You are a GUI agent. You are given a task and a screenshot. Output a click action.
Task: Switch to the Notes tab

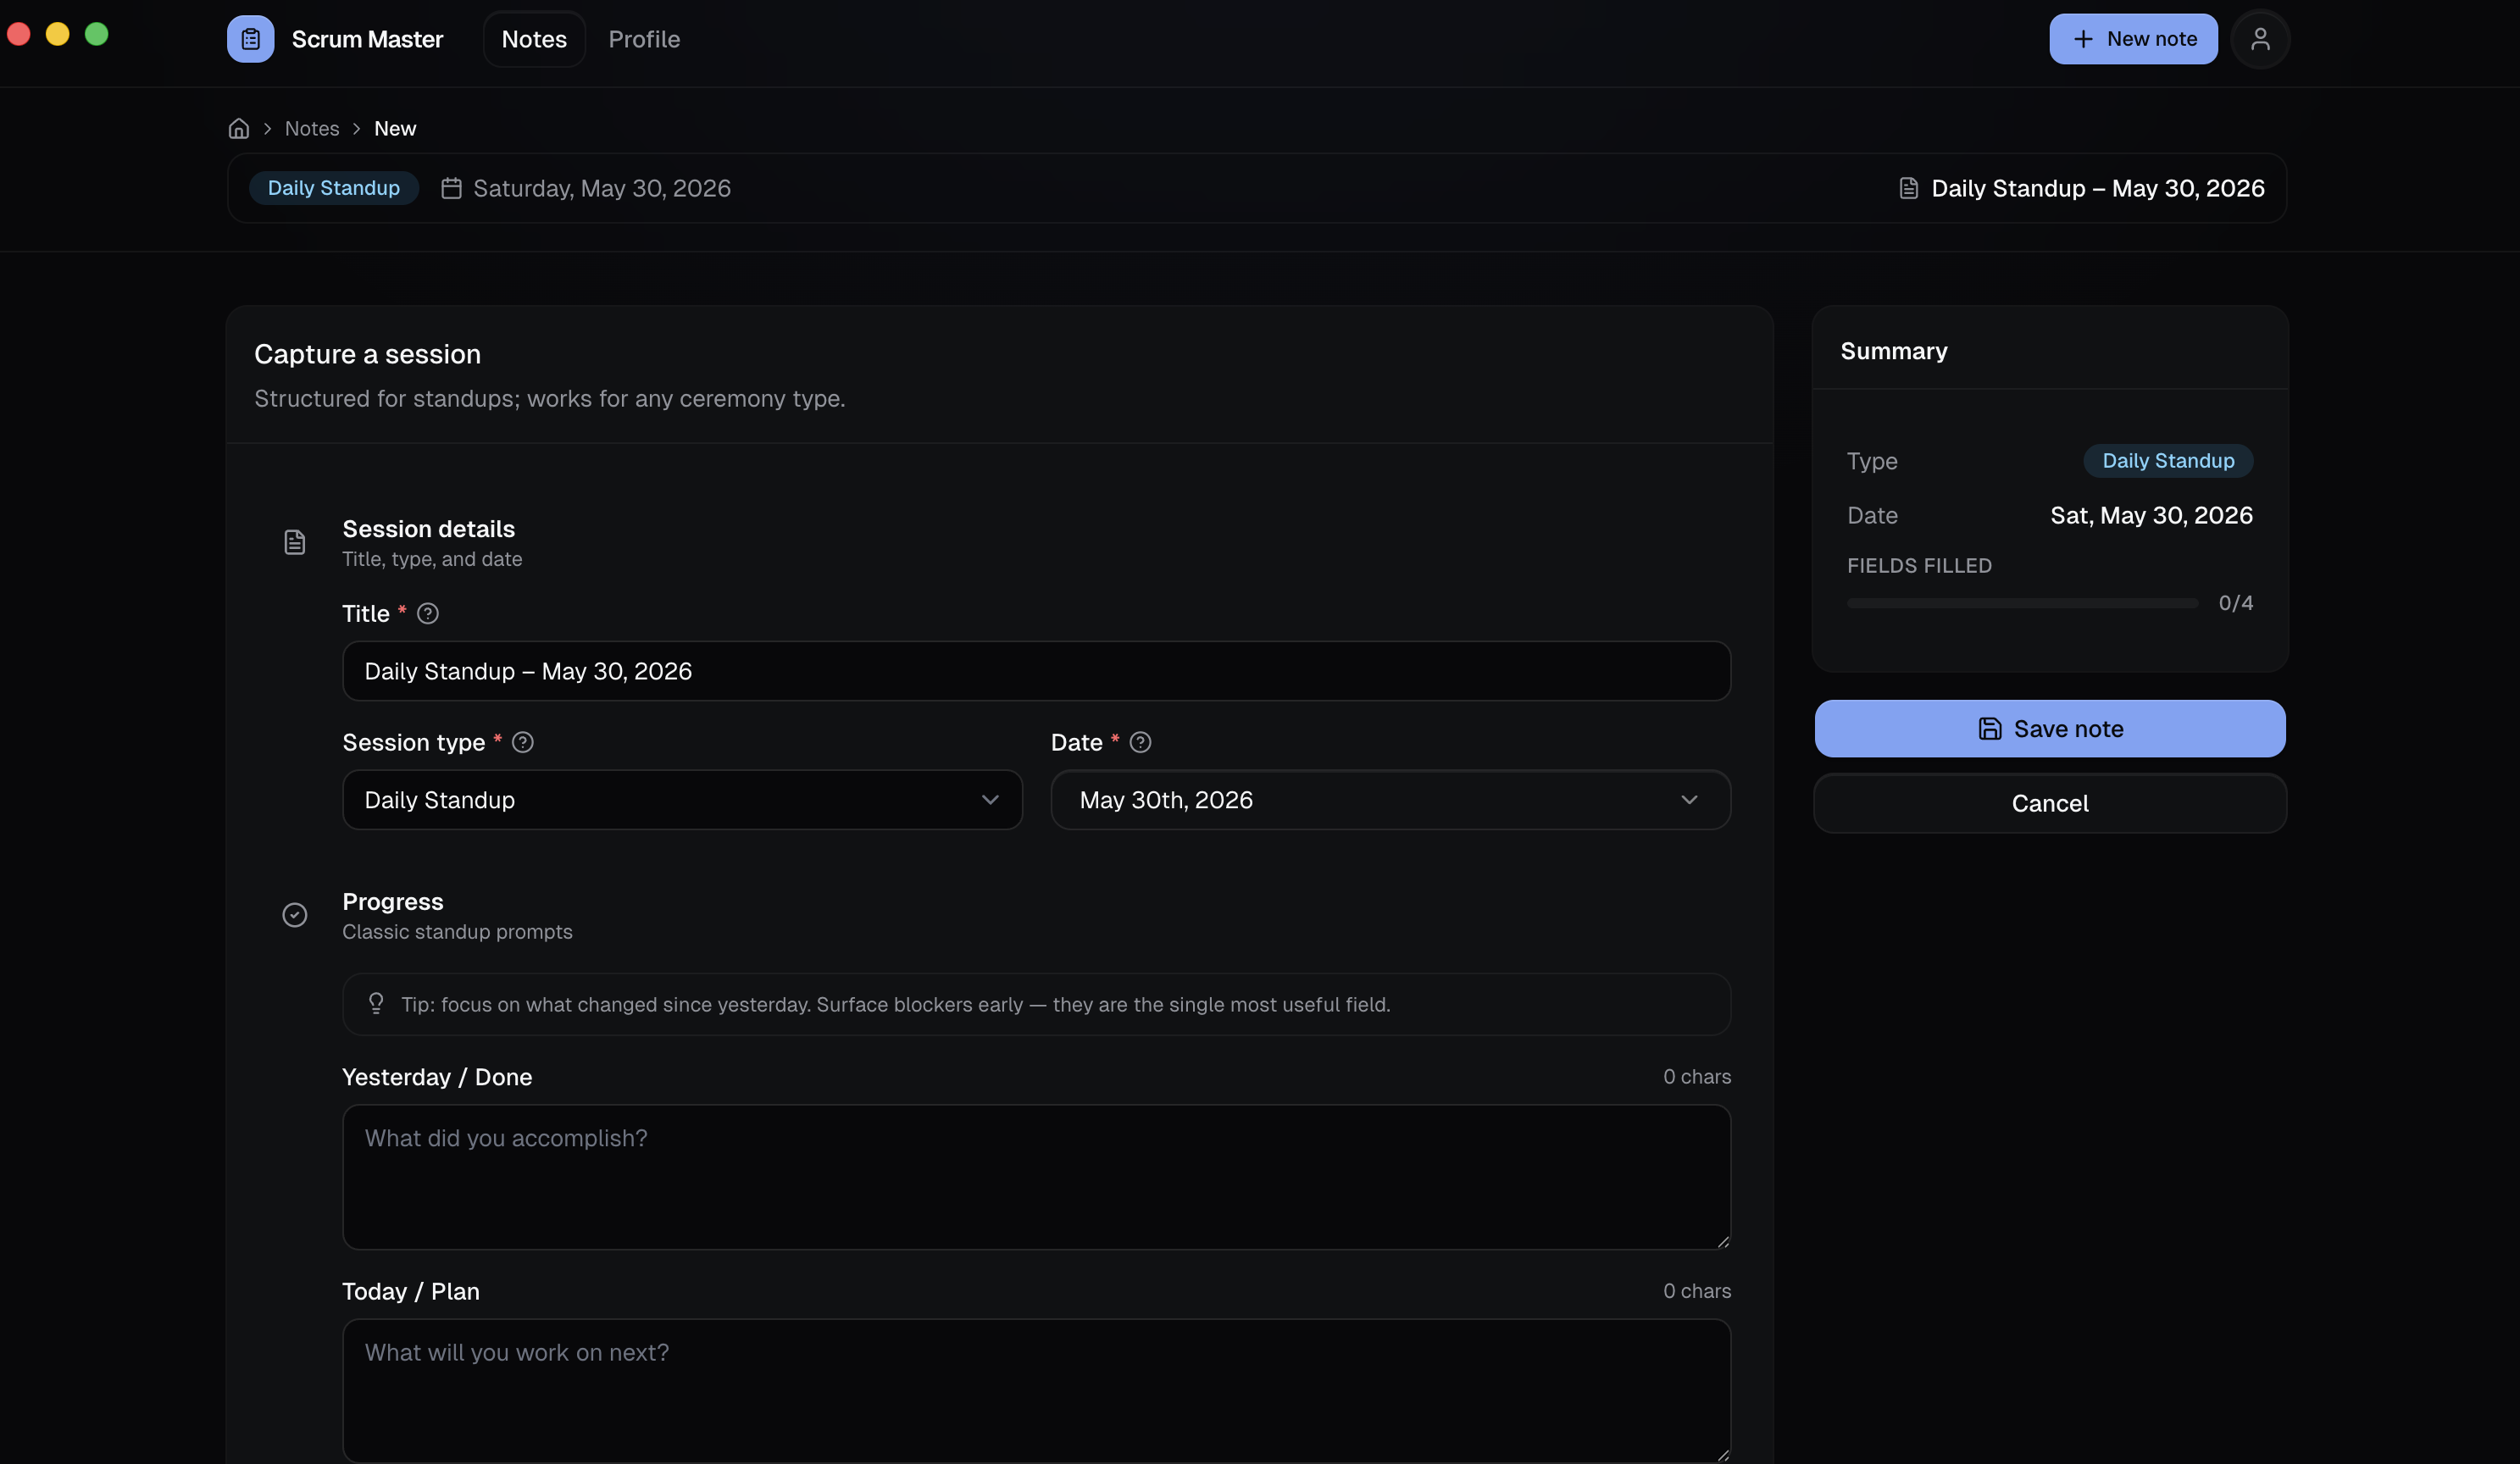click(534, 39)
